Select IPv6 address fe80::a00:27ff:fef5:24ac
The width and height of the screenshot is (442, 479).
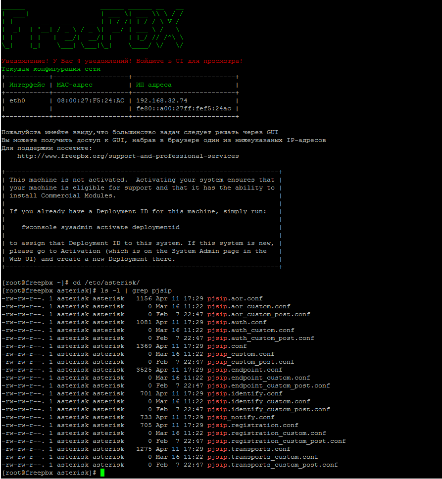184,109
